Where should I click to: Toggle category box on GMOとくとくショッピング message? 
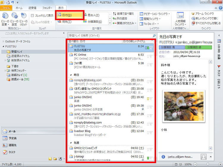tap(148, 149)
